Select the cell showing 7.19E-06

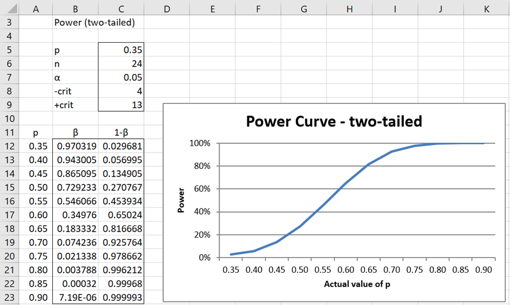pyautogui.click(x=76, y=298)
